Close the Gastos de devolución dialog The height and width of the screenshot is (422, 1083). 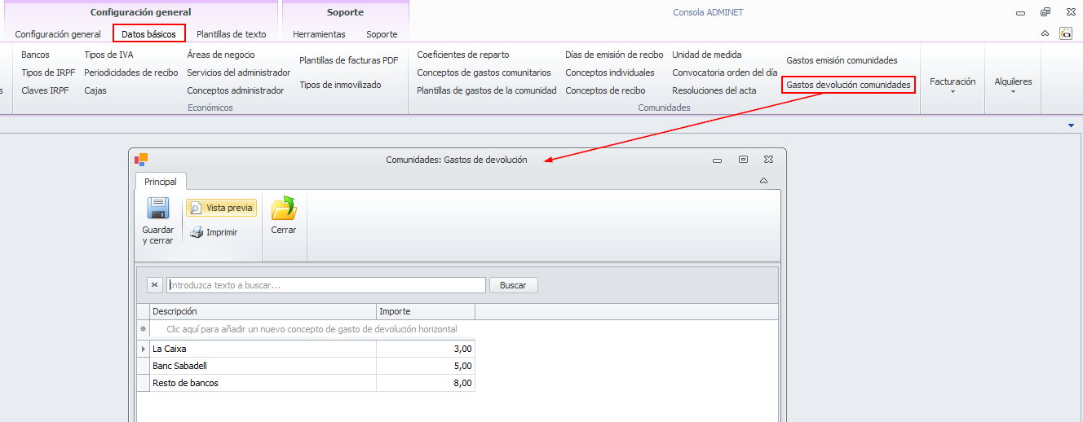coord(768,160)
